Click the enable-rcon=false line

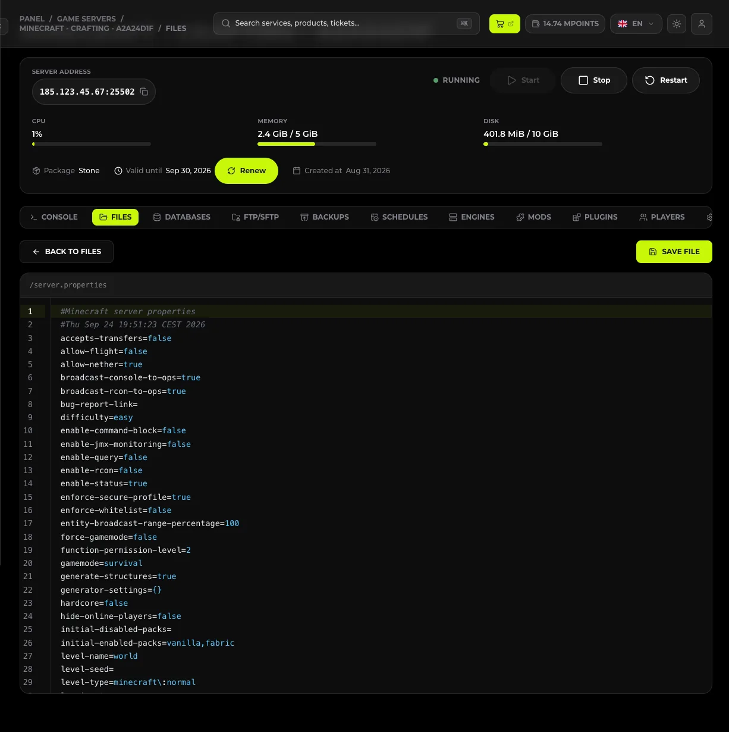(x=102, y=471)
